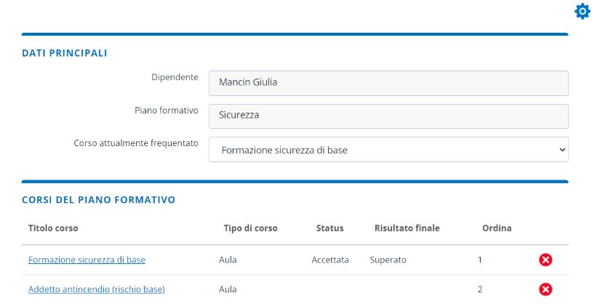Click the Dipendente field showing Mancin Giulia
The height and width of the screenshot is (304, 592).
(388, 83)
